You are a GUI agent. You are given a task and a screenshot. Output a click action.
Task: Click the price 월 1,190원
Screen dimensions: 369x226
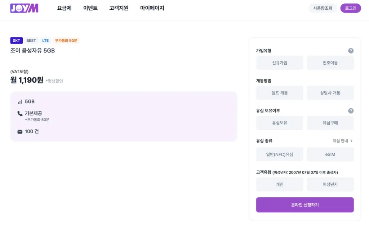tap(27, 80)
